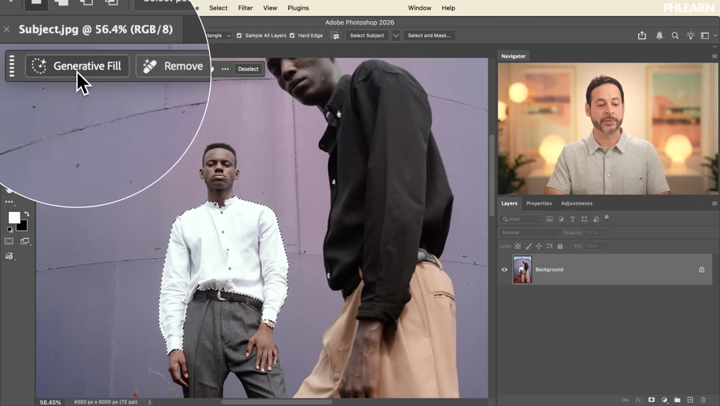The height and width of the screenshot is (406, 720).
Task: Open the Opacity value dropdown
Action: [604, 232]
